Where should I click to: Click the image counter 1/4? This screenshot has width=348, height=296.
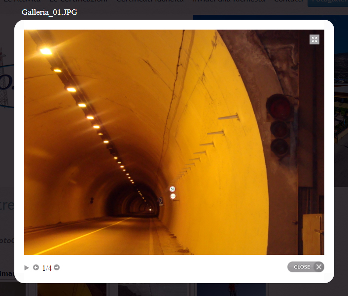click(x=47, y=268)
